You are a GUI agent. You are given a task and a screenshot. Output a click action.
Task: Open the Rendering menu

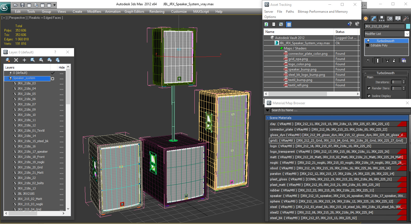click(x=157, y=12)
